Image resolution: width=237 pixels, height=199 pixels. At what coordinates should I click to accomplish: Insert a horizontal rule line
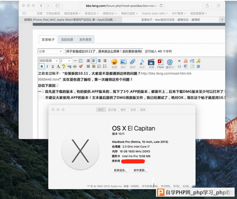75,61
